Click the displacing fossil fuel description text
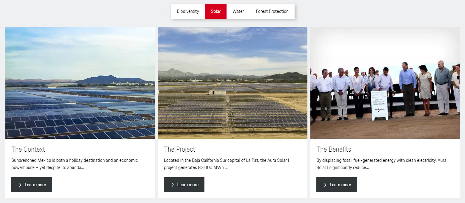The image size is (465, 203). pos(381,164)
